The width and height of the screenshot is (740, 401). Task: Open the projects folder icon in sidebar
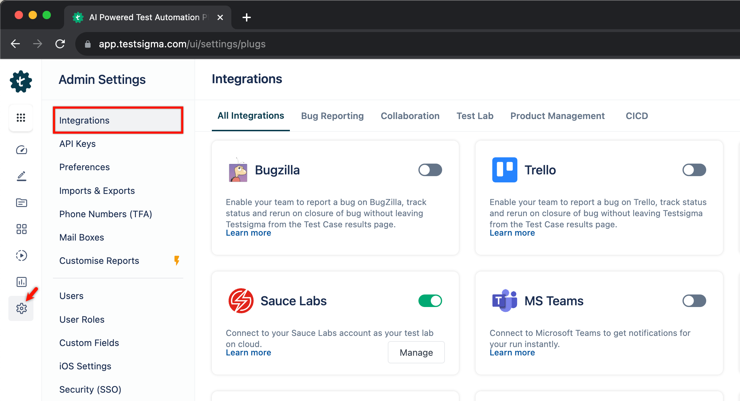click(x=21, y=203)
